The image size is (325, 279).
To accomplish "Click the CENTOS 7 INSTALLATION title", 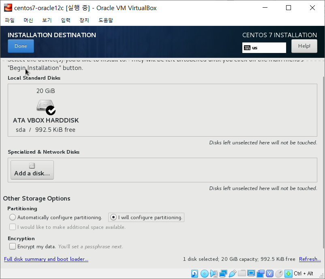I will 280,35.
